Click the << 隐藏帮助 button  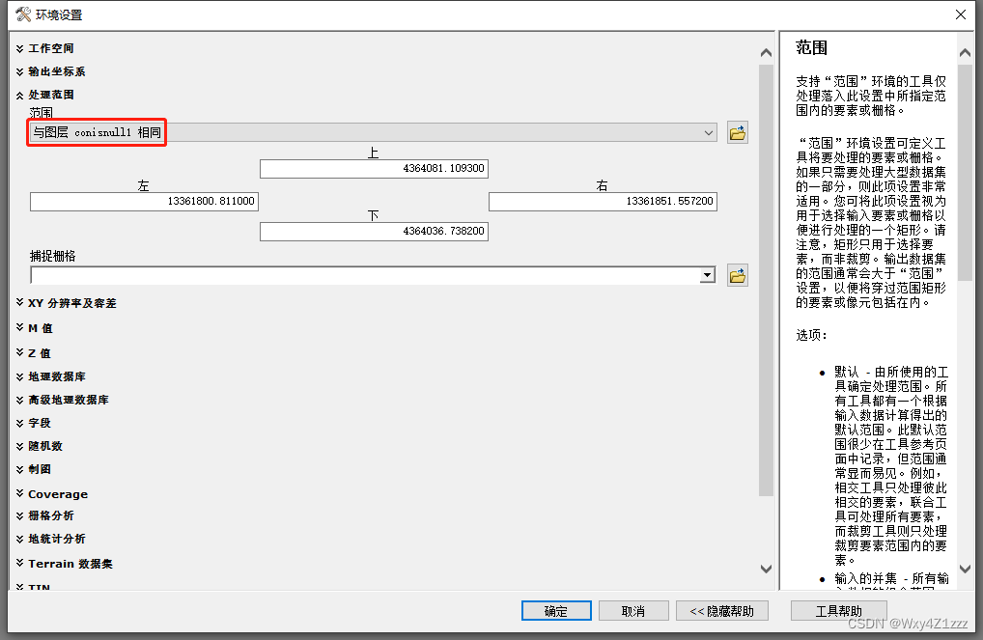coord(721,610)
